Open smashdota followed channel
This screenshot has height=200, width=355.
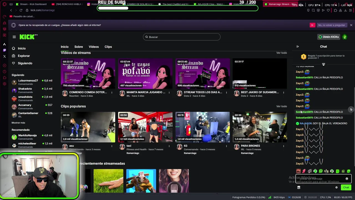click(x=32, y=99)
